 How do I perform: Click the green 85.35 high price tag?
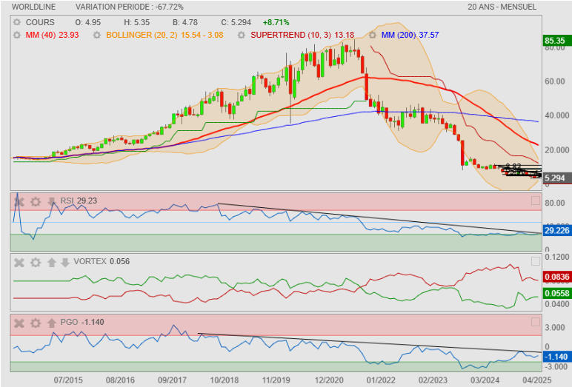click(x=556, y=41)
